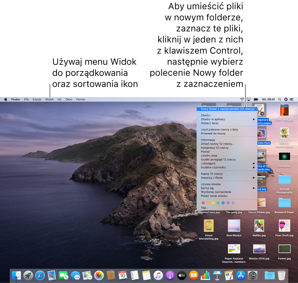This screenshot has width=298, height=283.
Task: Open Music app in Dock
Action: pos(158,275)
